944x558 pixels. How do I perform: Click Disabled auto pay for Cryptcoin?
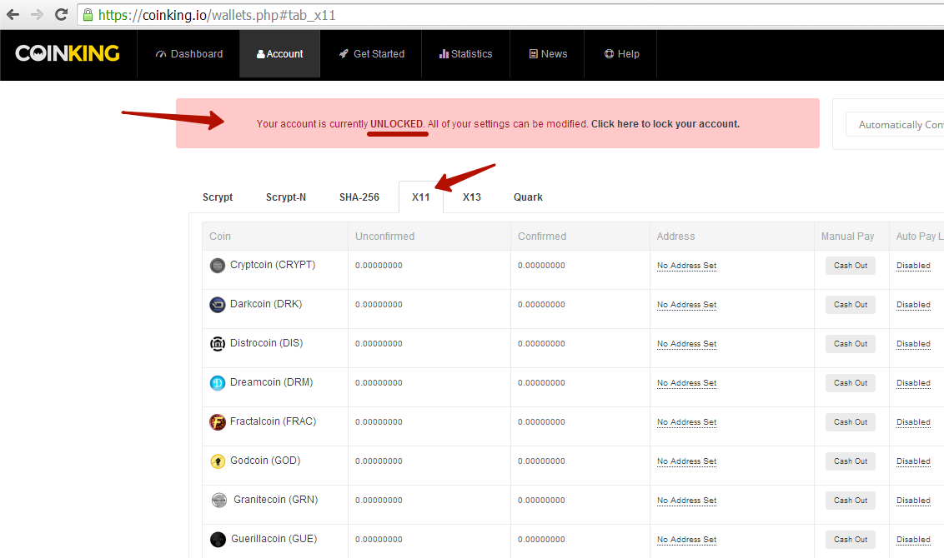[x=913, y=265]
